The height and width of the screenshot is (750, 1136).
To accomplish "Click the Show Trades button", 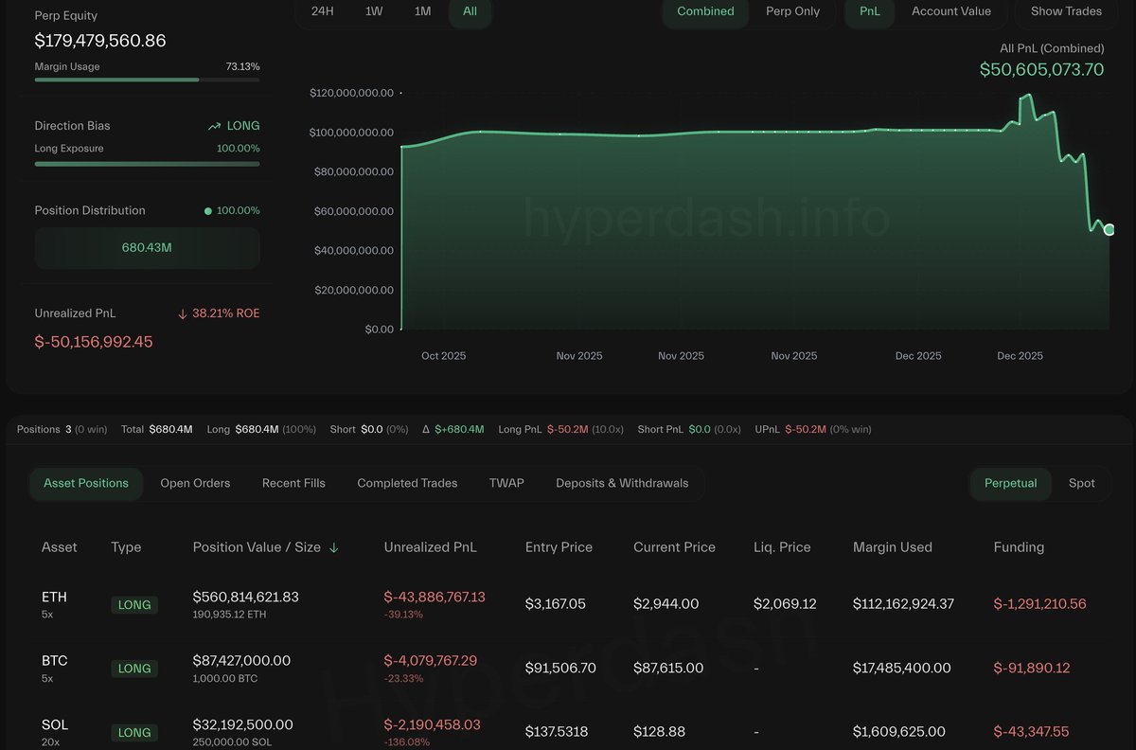I will pos(1066,11).
